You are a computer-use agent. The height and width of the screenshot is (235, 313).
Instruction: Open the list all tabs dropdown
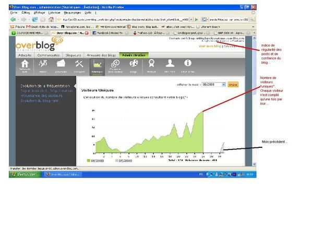pos(254,33)
